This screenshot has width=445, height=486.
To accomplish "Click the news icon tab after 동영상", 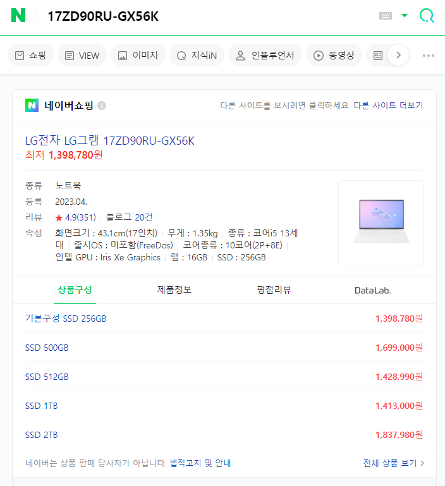I will [x=378, y=56].
